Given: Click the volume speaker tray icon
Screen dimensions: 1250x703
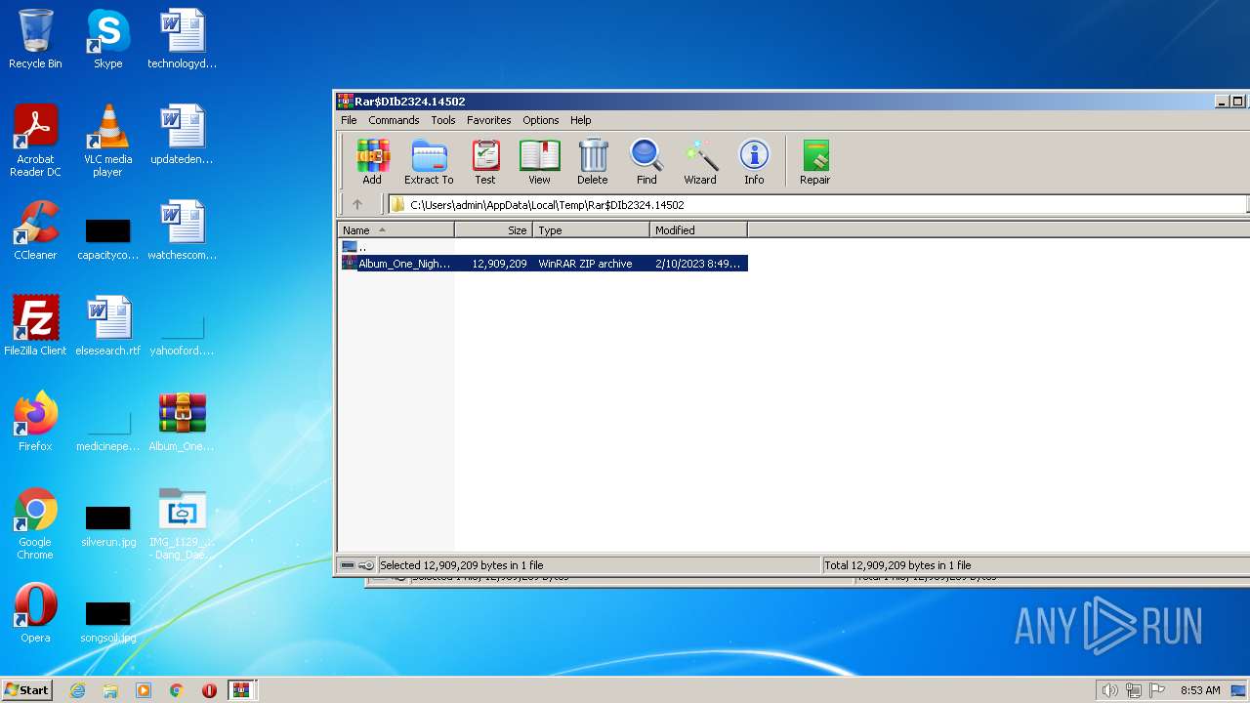Looking at the screenshot, I should coord(1109,690).
